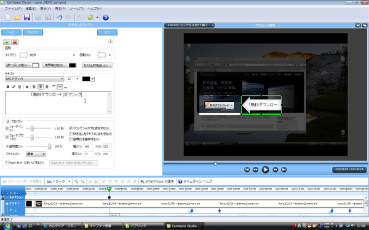Click the Save project floppy icon

coord(27,17)
